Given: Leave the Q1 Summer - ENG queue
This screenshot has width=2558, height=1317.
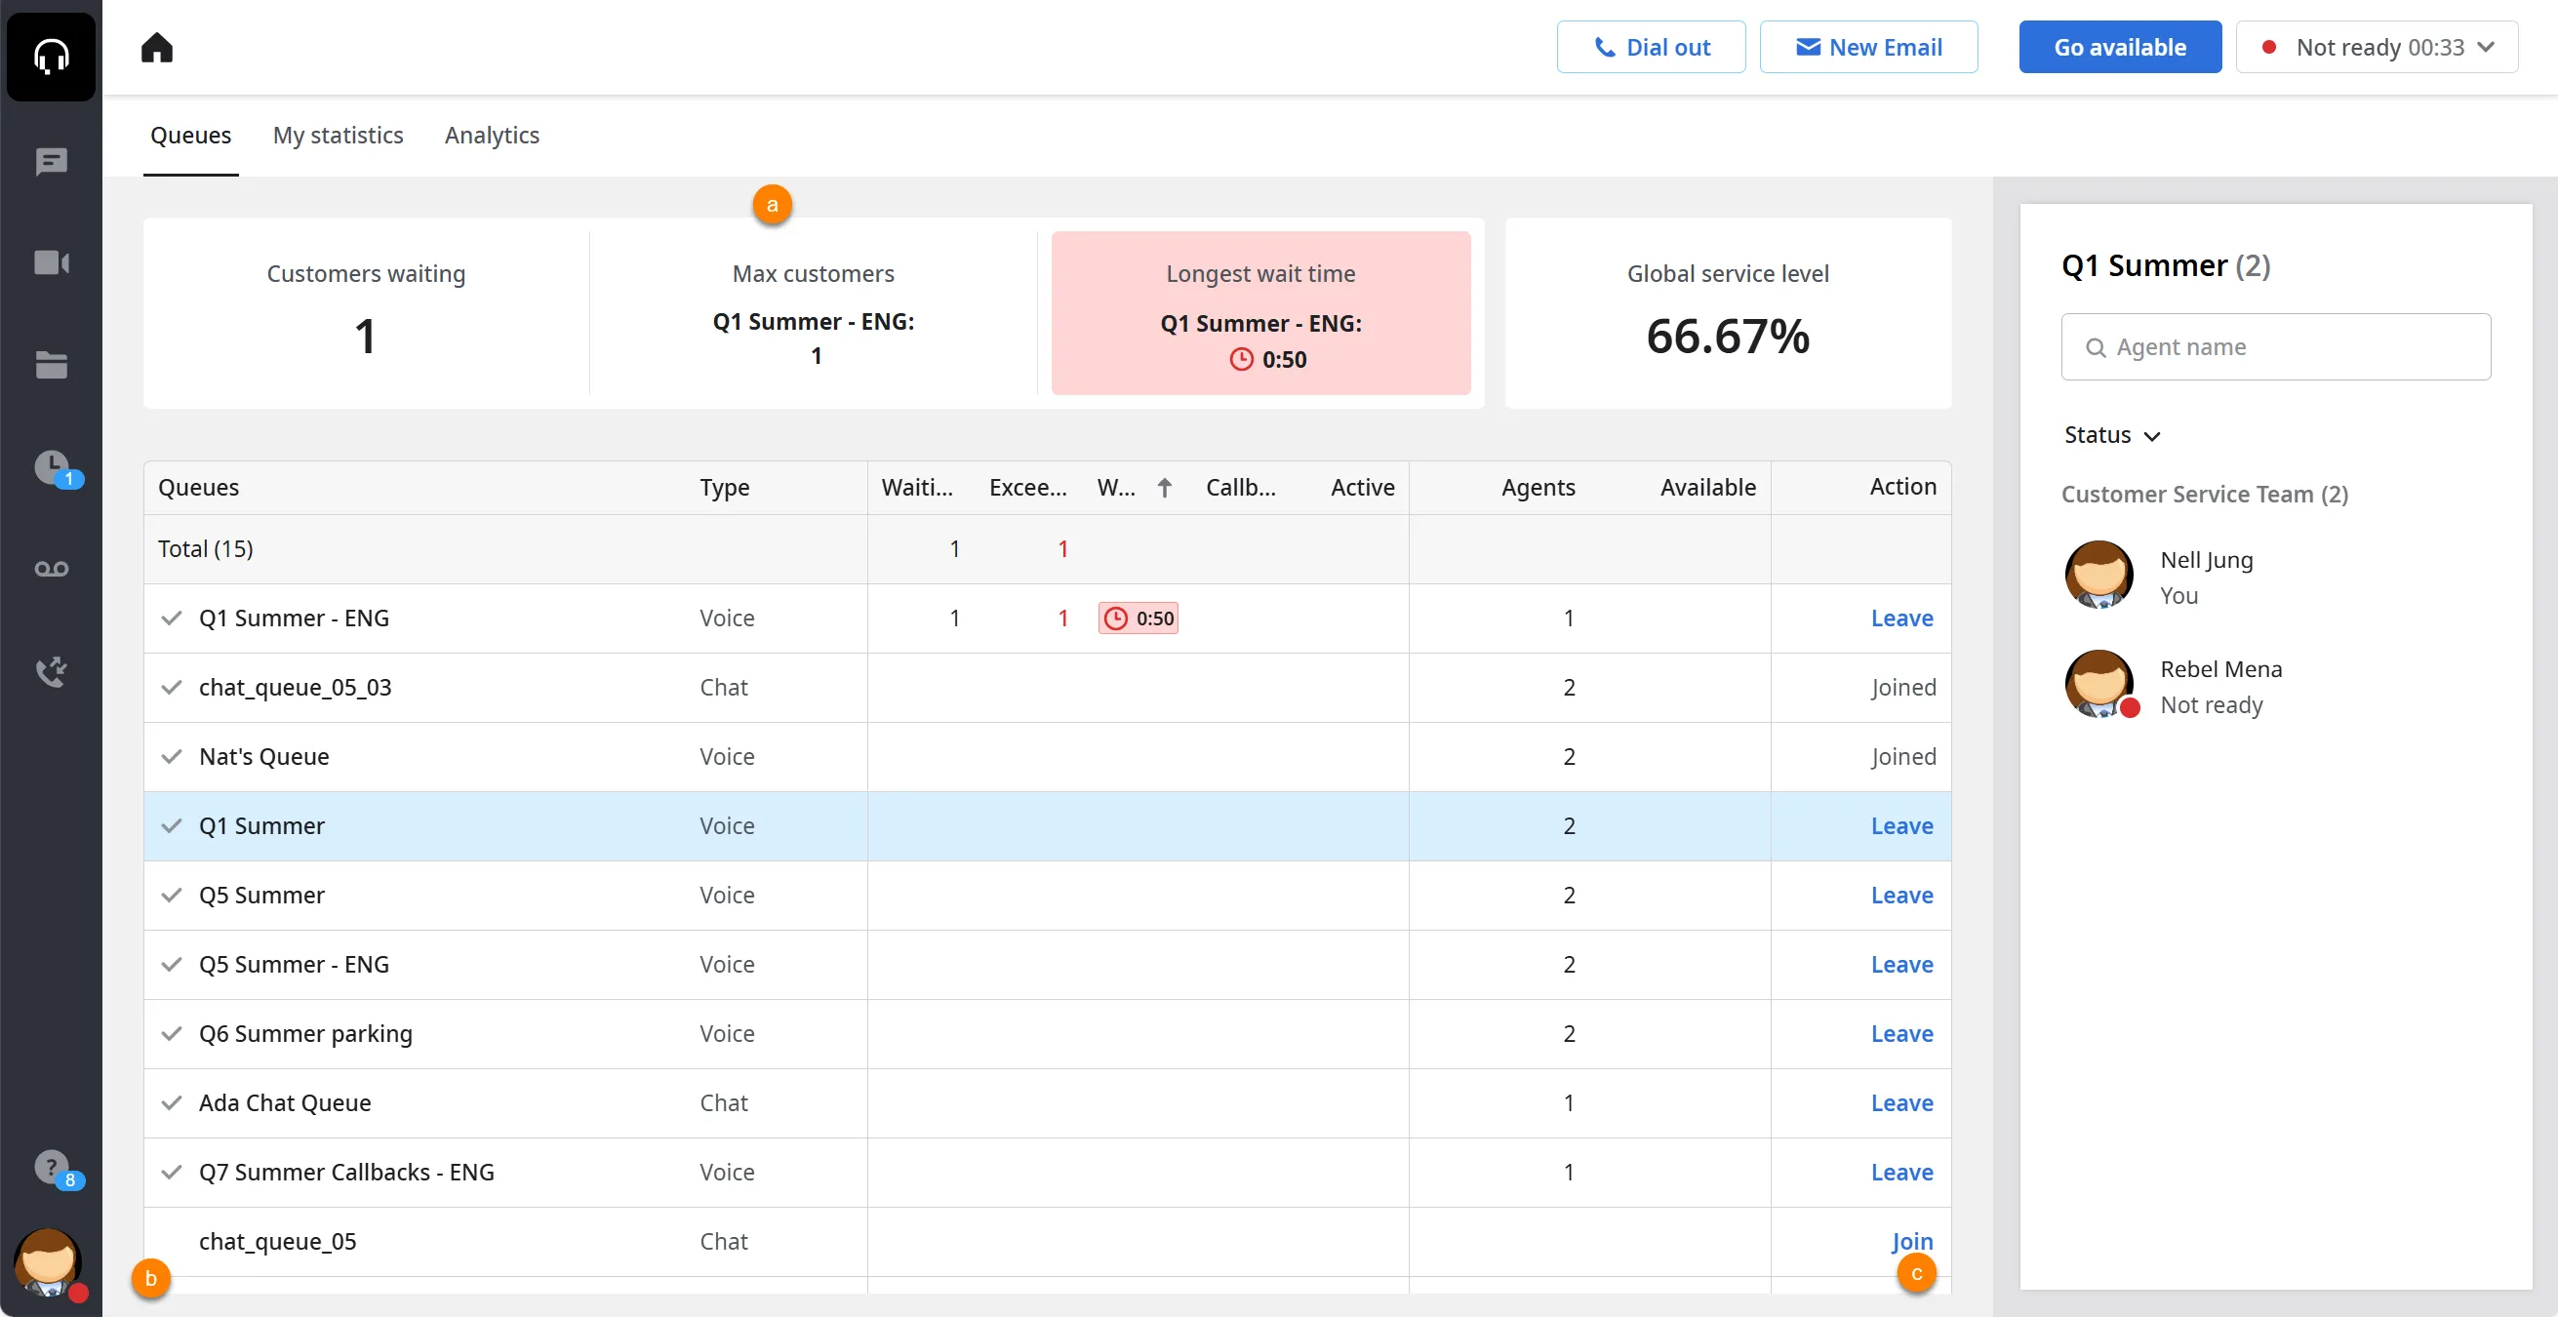Looking at the screenshot, I should (x=1901, y=618).
